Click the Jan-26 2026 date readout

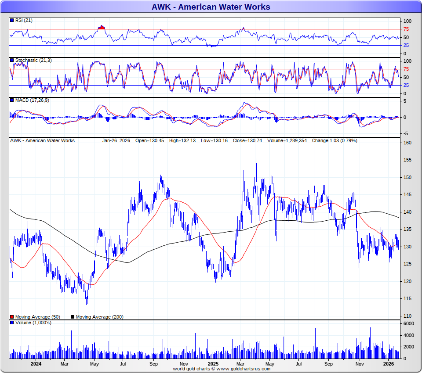[x=116, y=140]
